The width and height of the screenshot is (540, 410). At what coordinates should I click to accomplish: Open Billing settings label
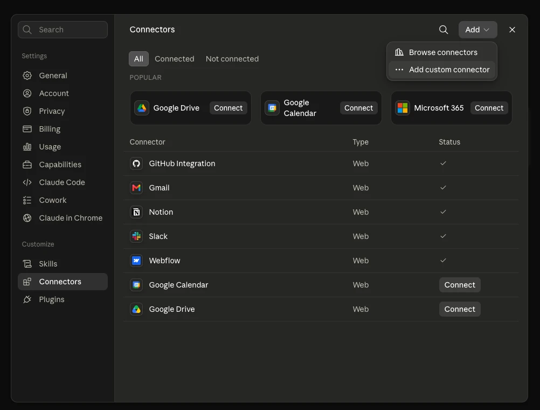50,129
